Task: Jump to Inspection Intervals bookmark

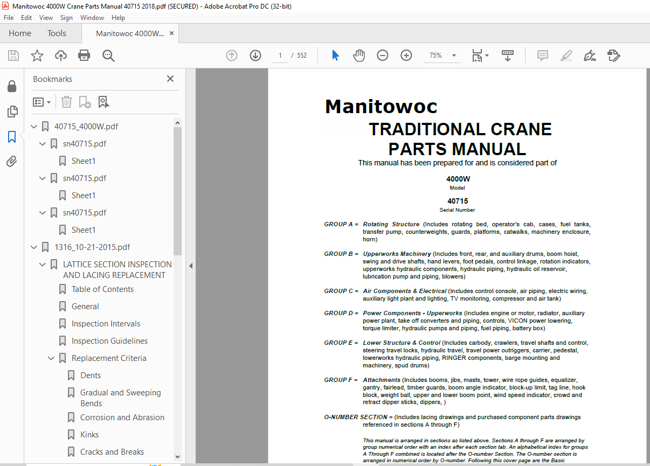Action: [106, 324]
